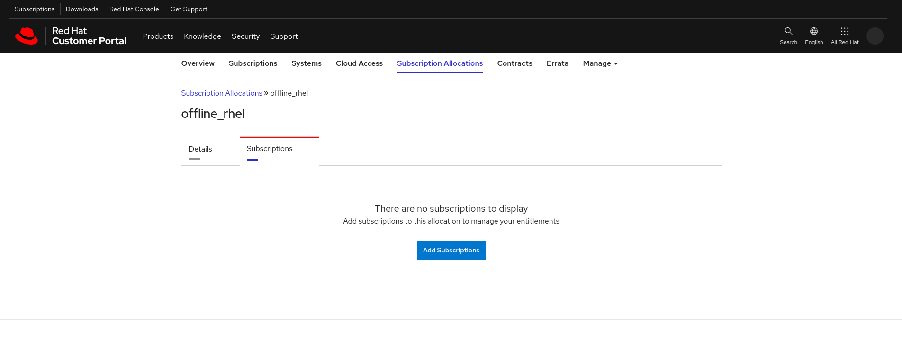Click the Add Subscriptions button
The width and height of the screenshot is (902, 341).
coord(451,250)
